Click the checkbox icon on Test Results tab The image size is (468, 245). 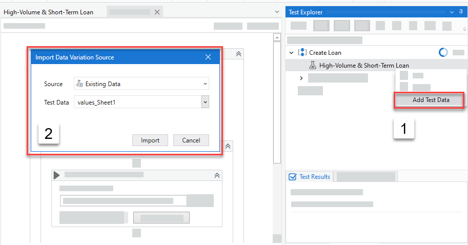pos(293,176)
